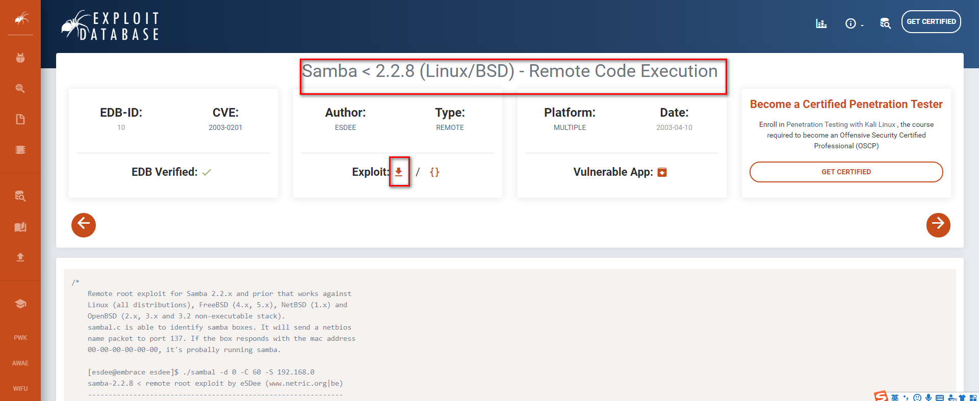Open the IME toolbox grid icon

(x=973, y=398)
